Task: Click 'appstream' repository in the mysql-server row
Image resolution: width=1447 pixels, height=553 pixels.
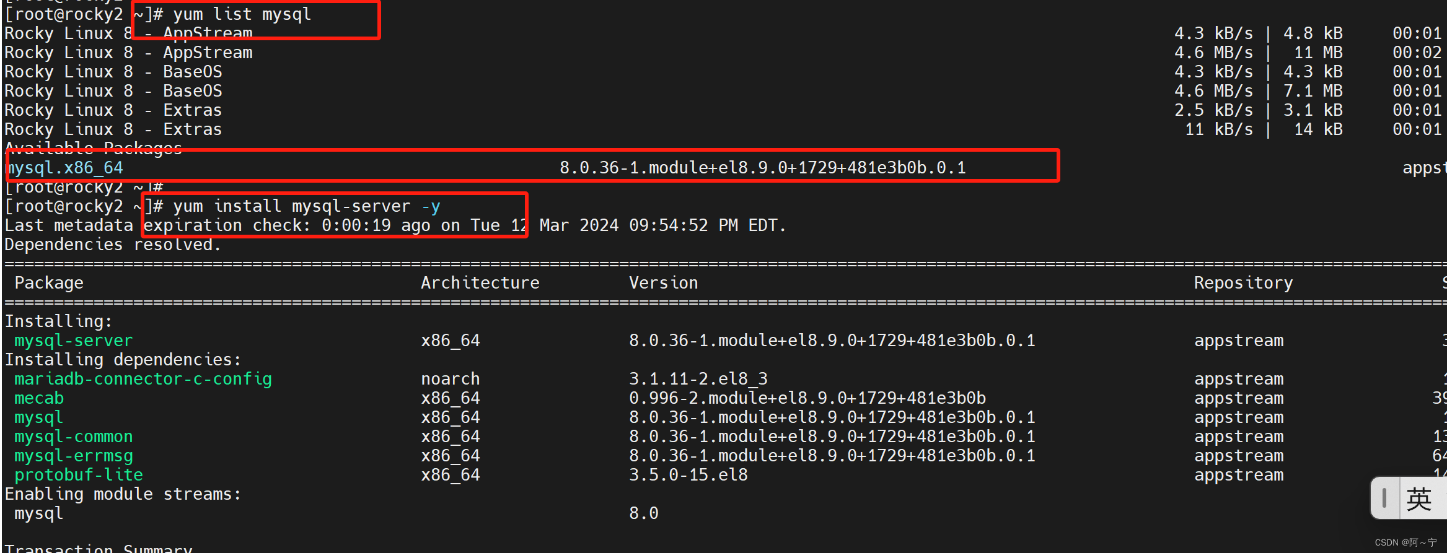Action: coord(1239,341)
